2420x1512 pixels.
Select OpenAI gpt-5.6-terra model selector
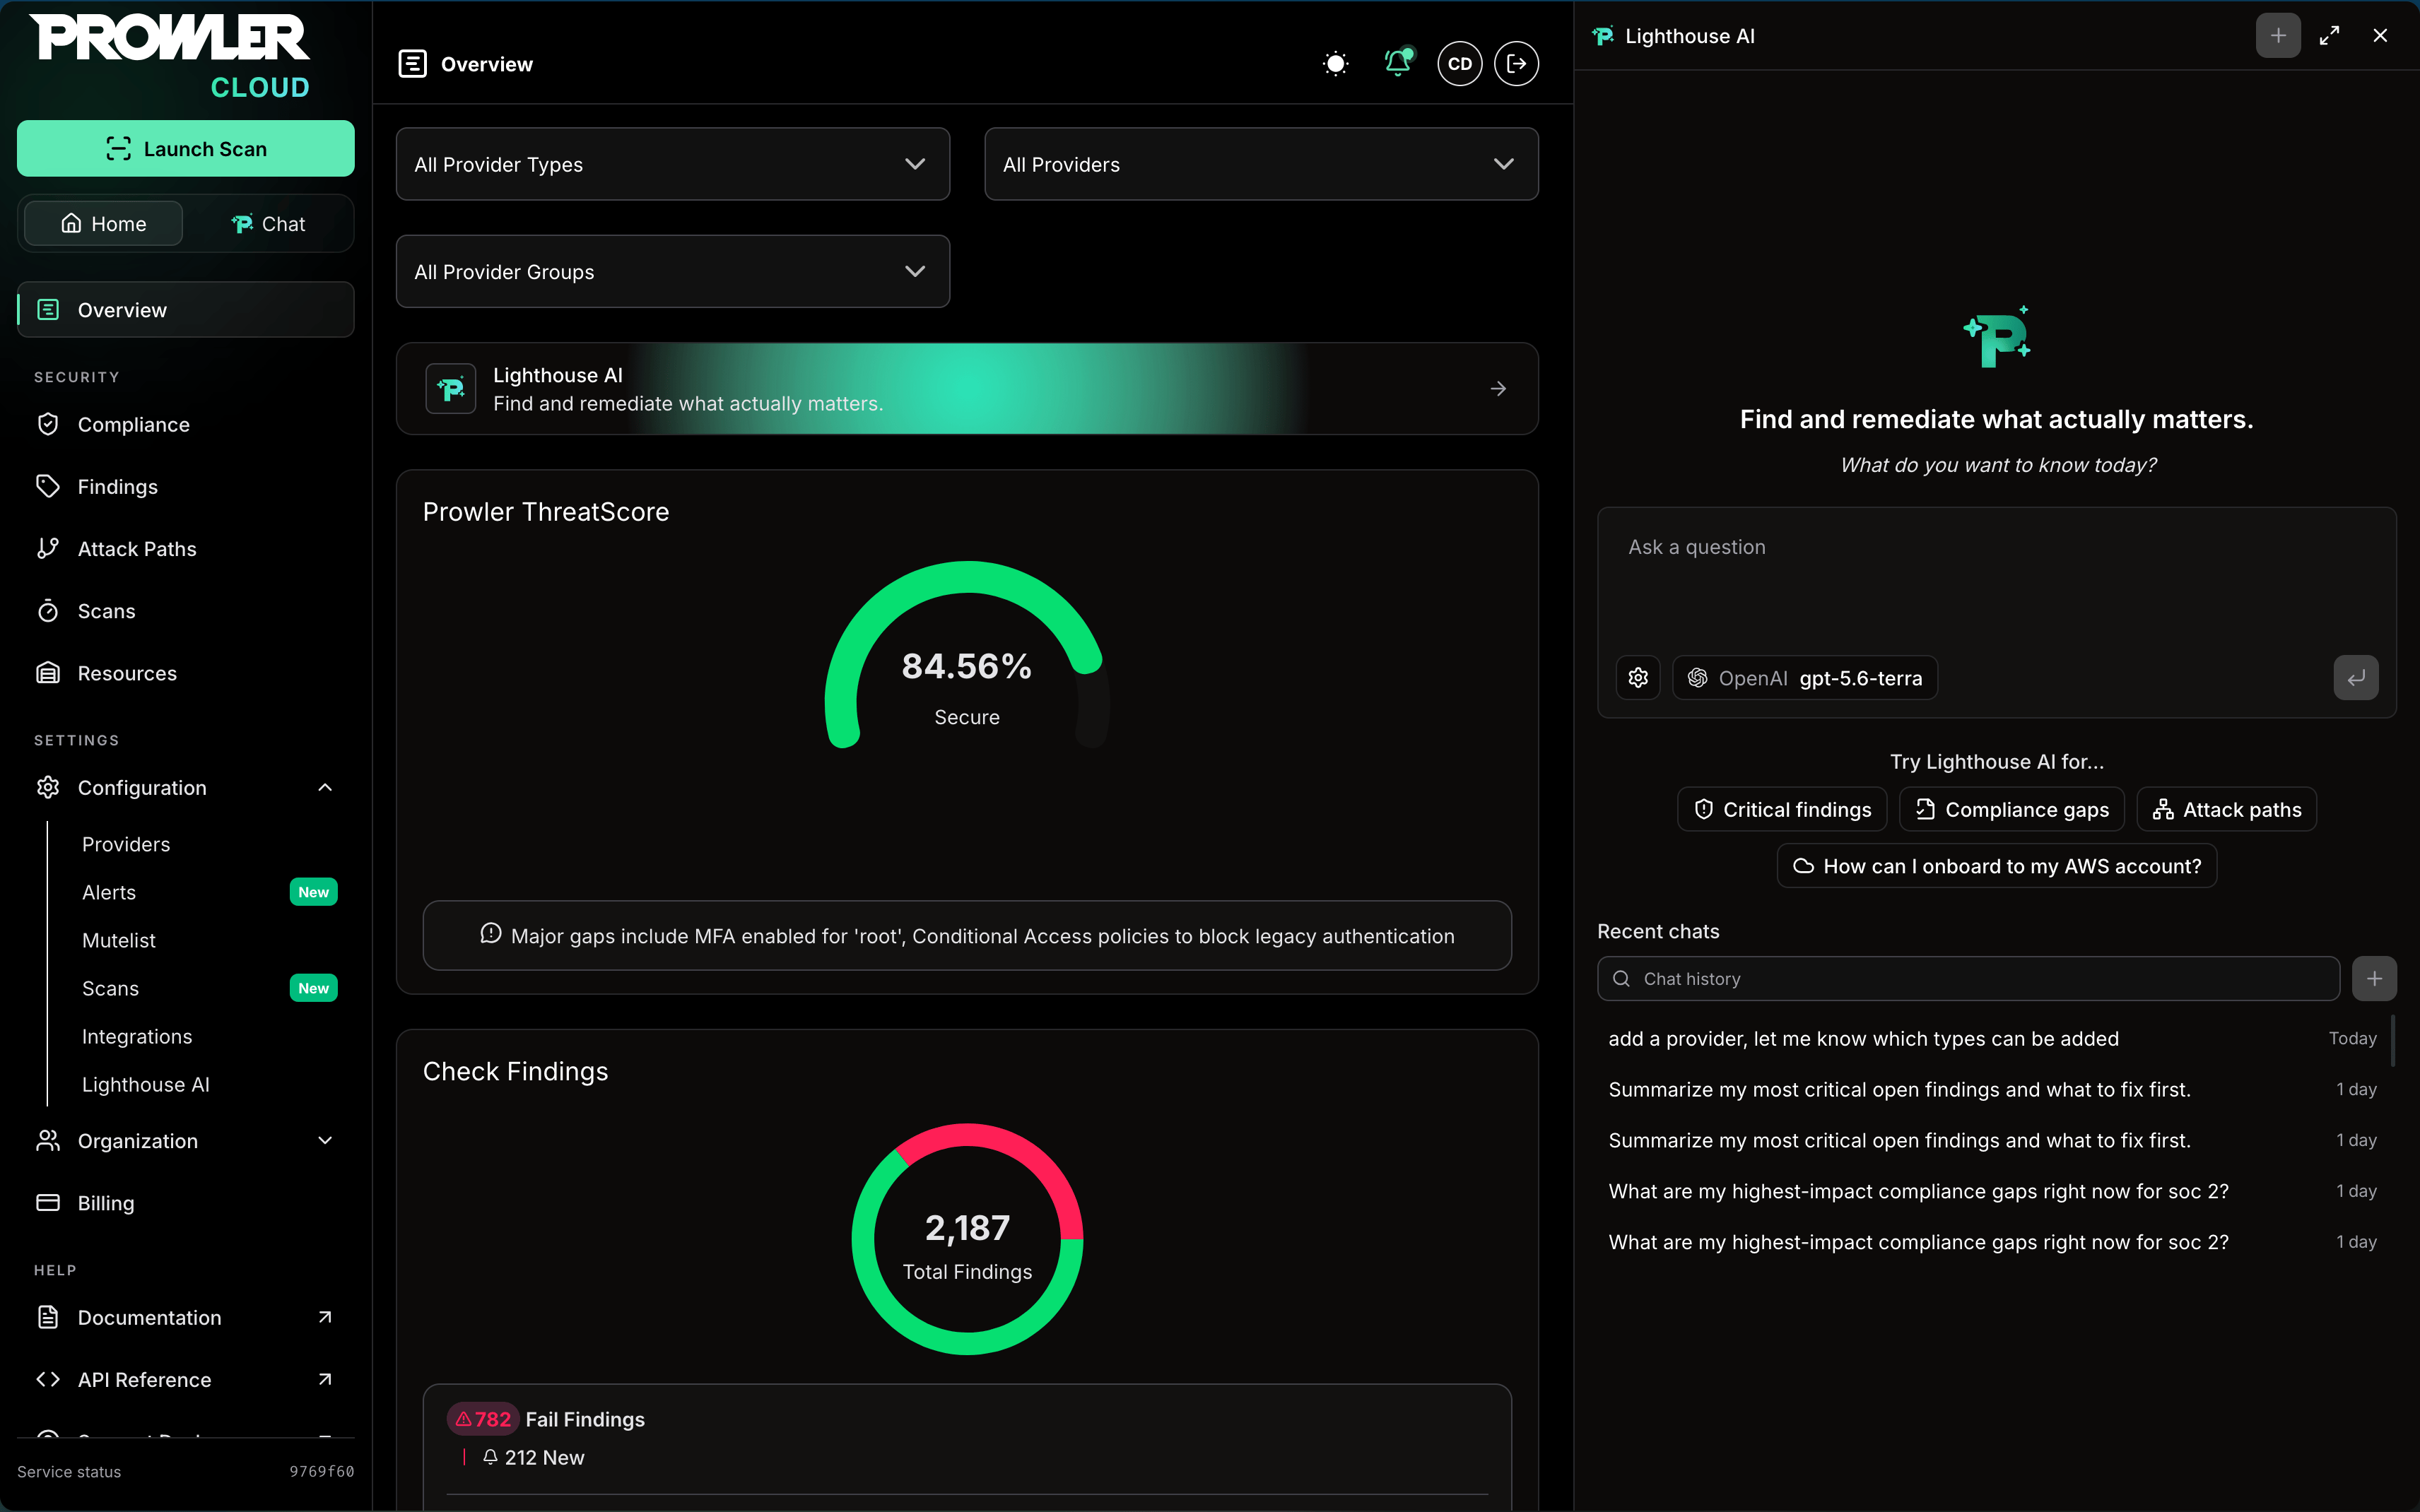click(1805, 678)
